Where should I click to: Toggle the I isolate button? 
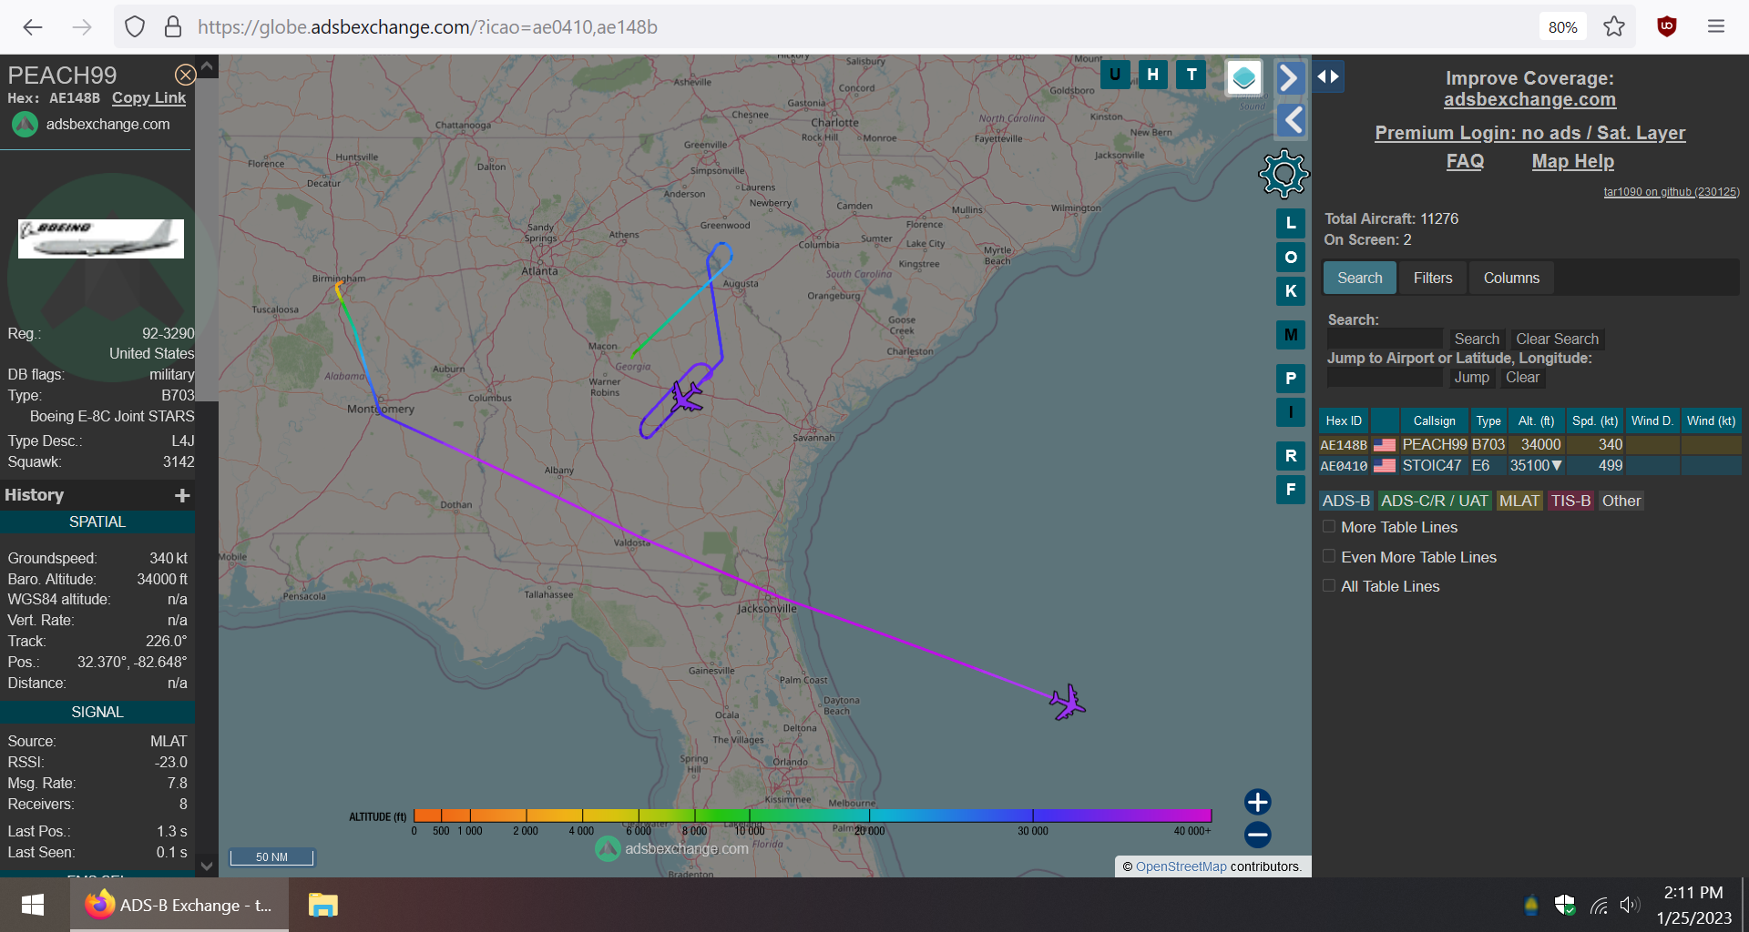coord(1291,412)
